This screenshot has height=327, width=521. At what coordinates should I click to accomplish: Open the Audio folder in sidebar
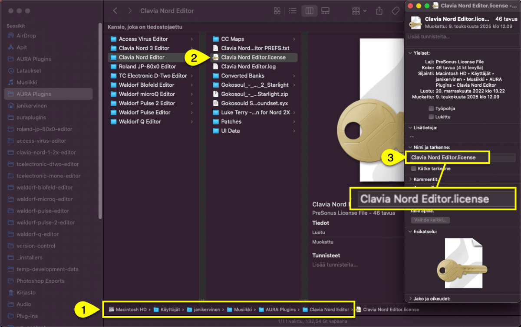24,304
